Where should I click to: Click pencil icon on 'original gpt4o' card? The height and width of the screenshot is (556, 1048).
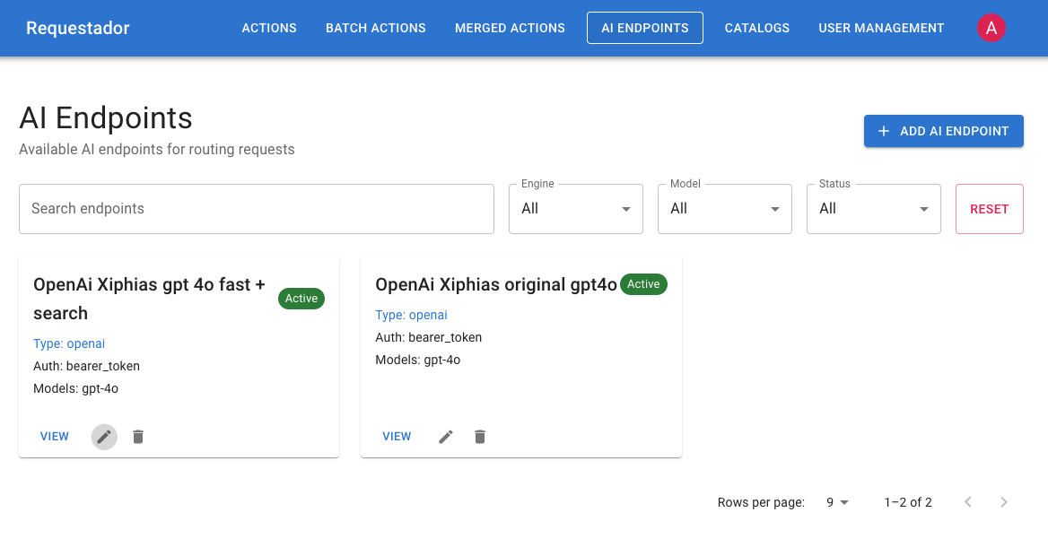click(446, 437)
